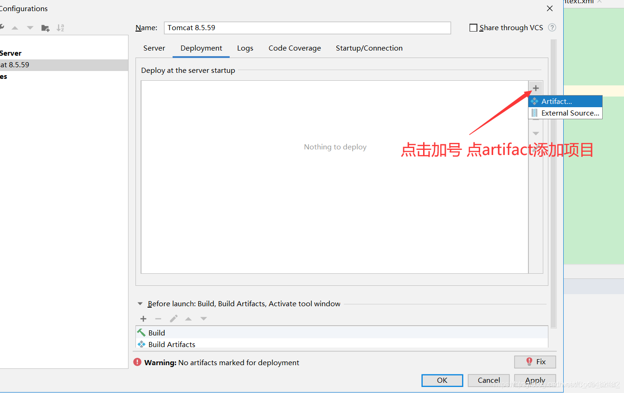Viewport: 624px width, 393px height.
Task: Select the Build row in Before launch list
Action: pyautogui.click(x=342, y=333)
